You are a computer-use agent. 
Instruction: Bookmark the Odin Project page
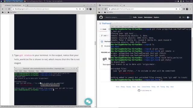(x=83, y=9)
